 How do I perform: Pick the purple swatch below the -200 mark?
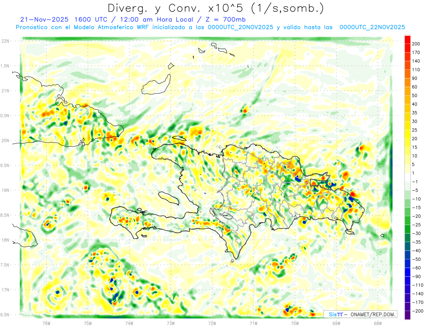click(x=407, y=315)
